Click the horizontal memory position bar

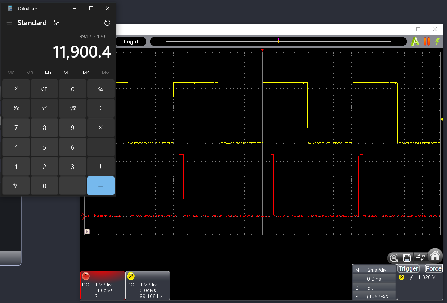point(278,42)
